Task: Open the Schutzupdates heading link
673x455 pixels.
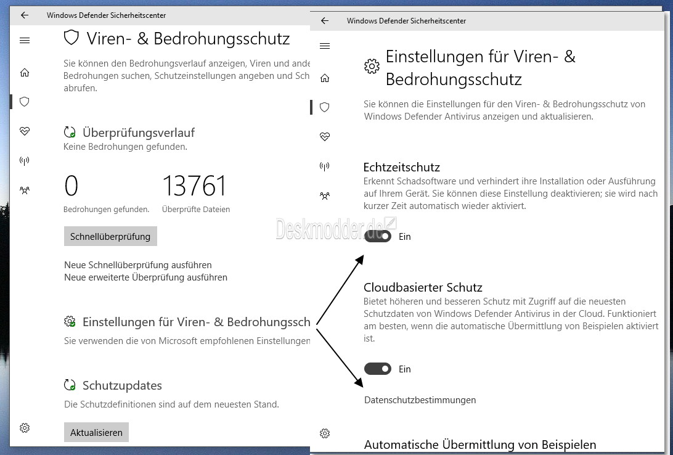Action: (122, 385)
